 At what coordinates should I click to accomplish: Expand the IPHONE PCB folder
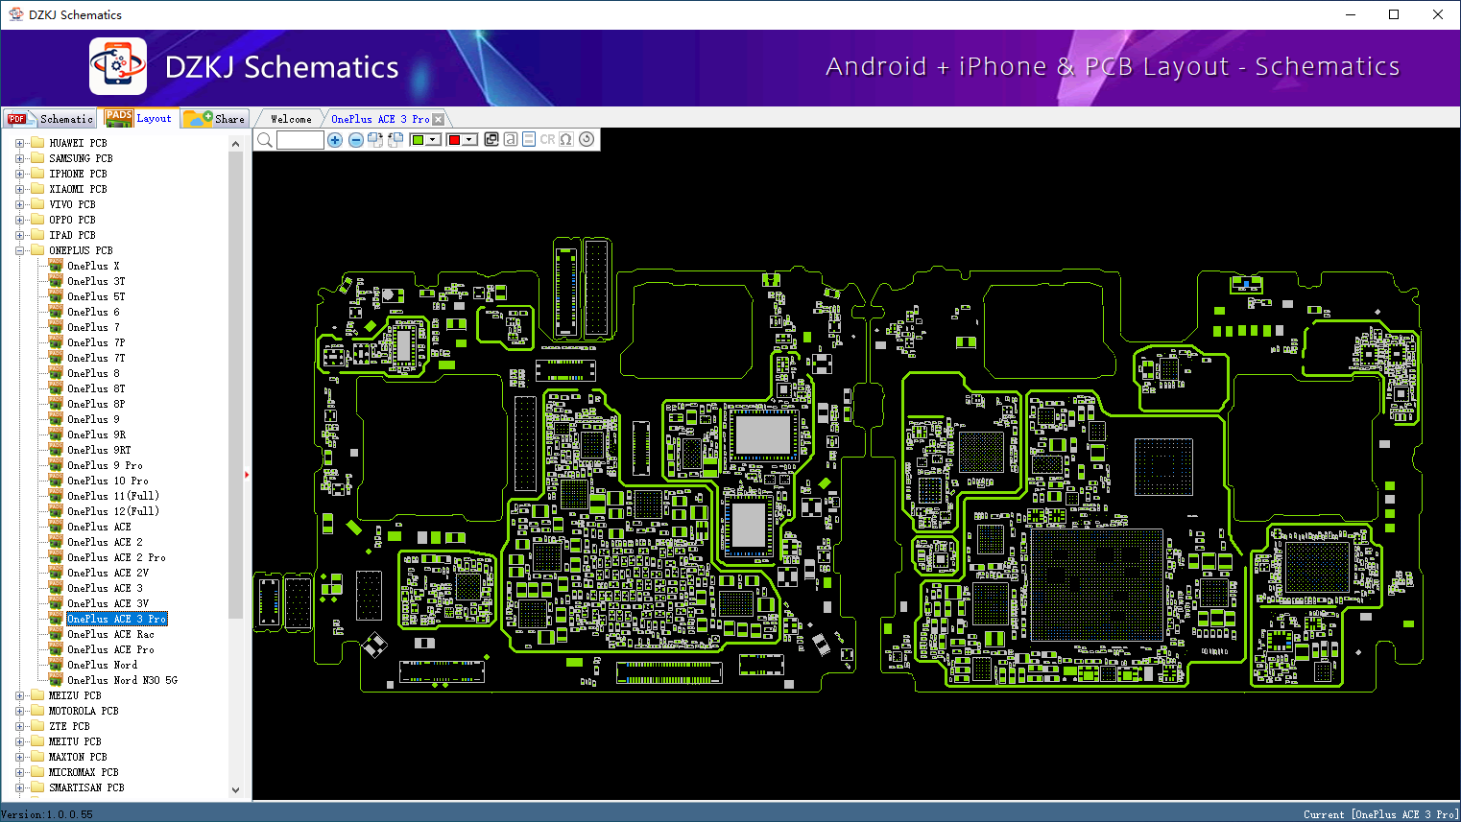pos(19,174)
